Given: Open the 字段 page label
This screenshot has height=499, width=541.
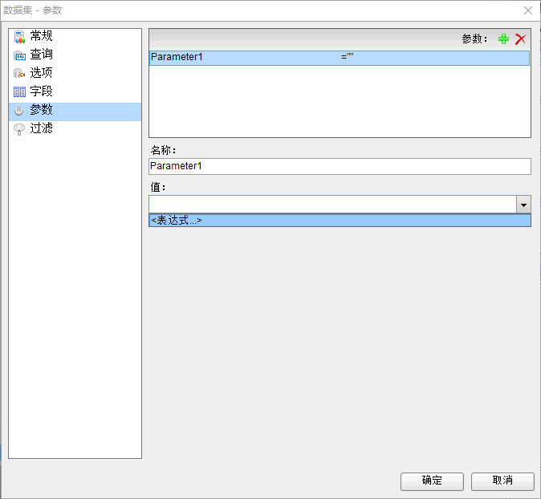Looking at the screenshot, I should tap(42, 91).
